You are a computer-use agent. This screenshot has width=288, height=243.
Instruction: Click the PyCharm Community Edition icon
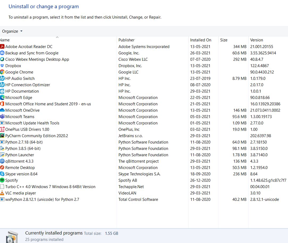pyautogui.click(x=2, y=136)
